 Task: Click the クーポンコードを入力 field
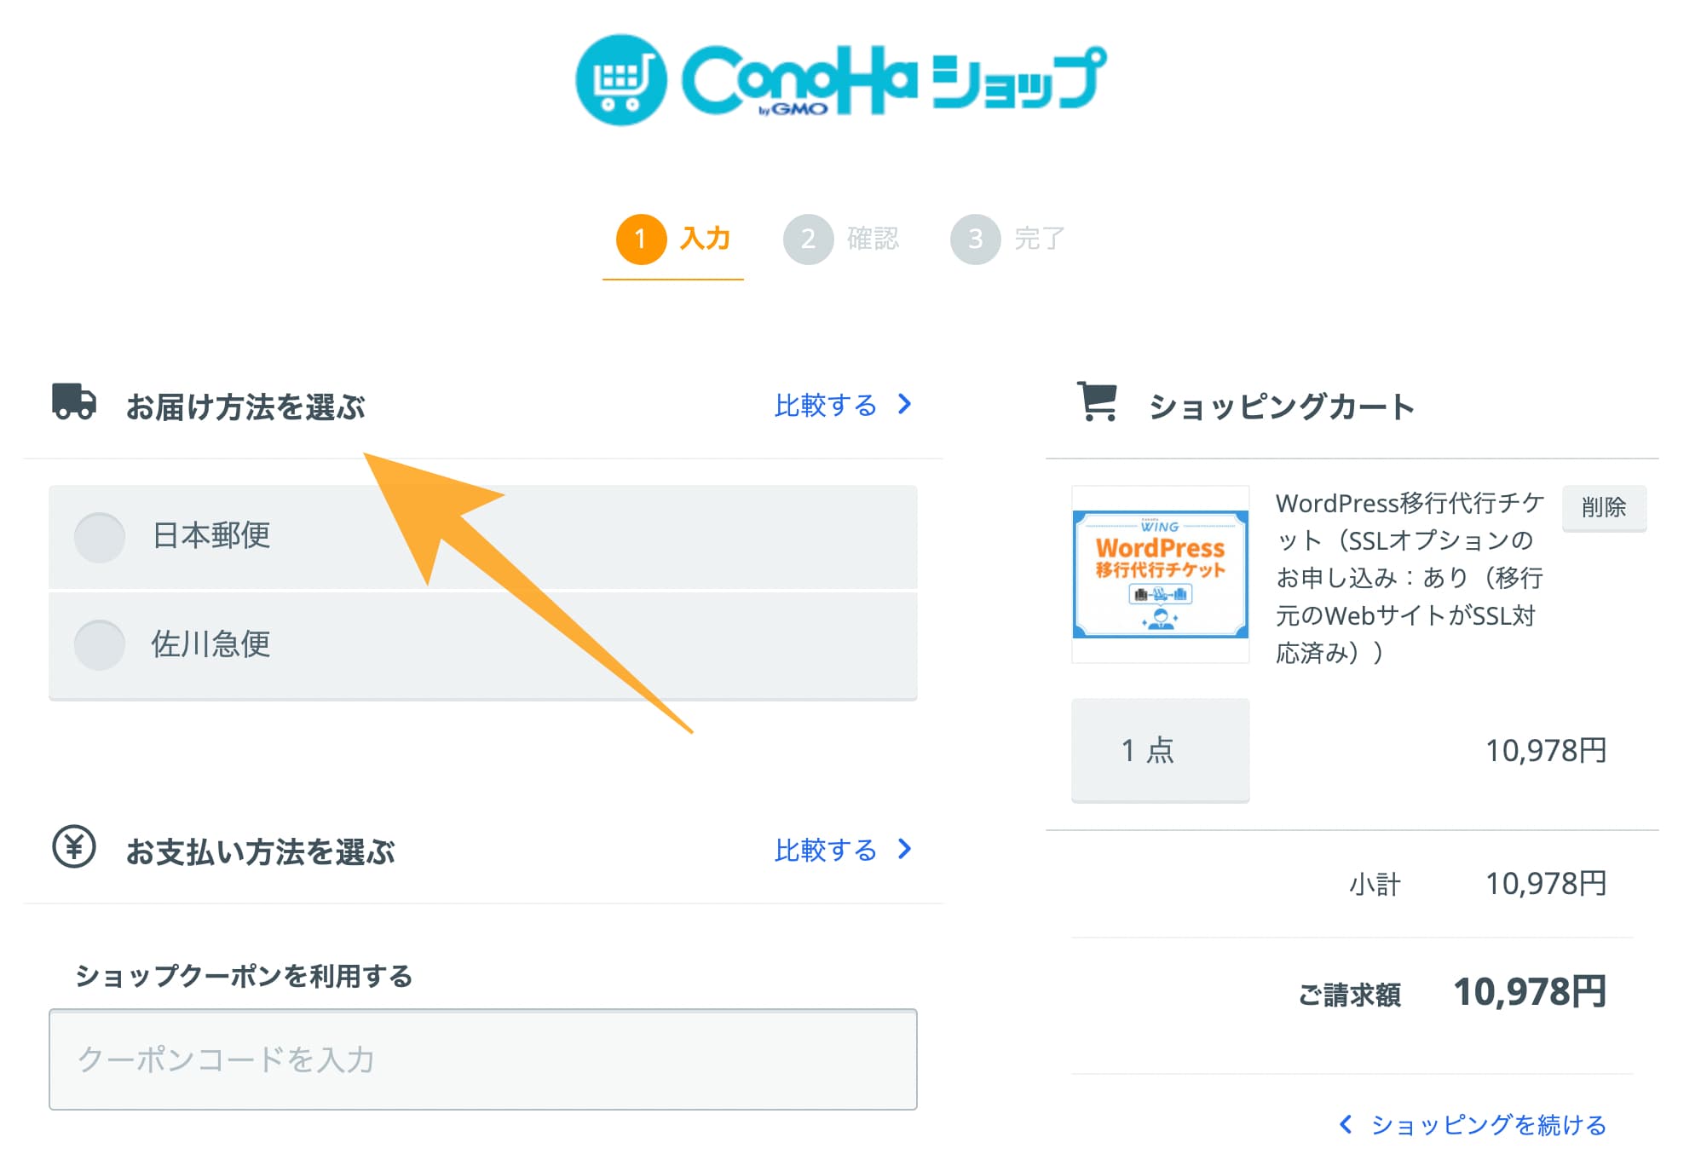(483, 1059)
